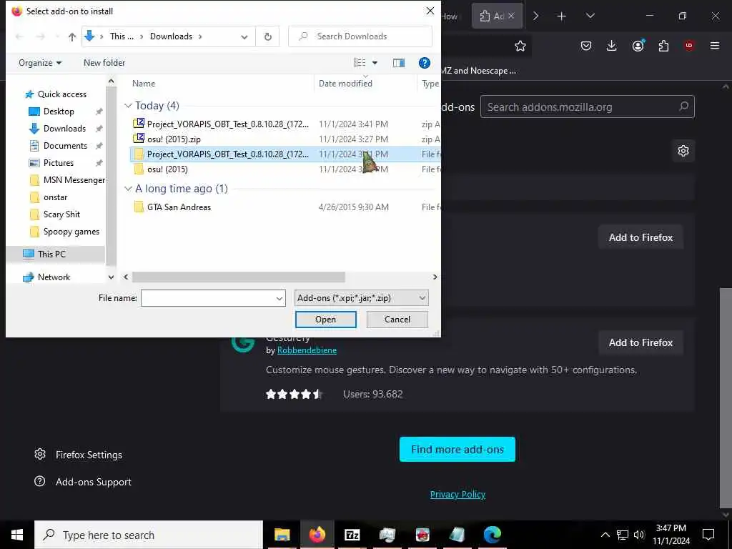Click path chevron after Downloads

pyautogui.click(x=200, y=36)
